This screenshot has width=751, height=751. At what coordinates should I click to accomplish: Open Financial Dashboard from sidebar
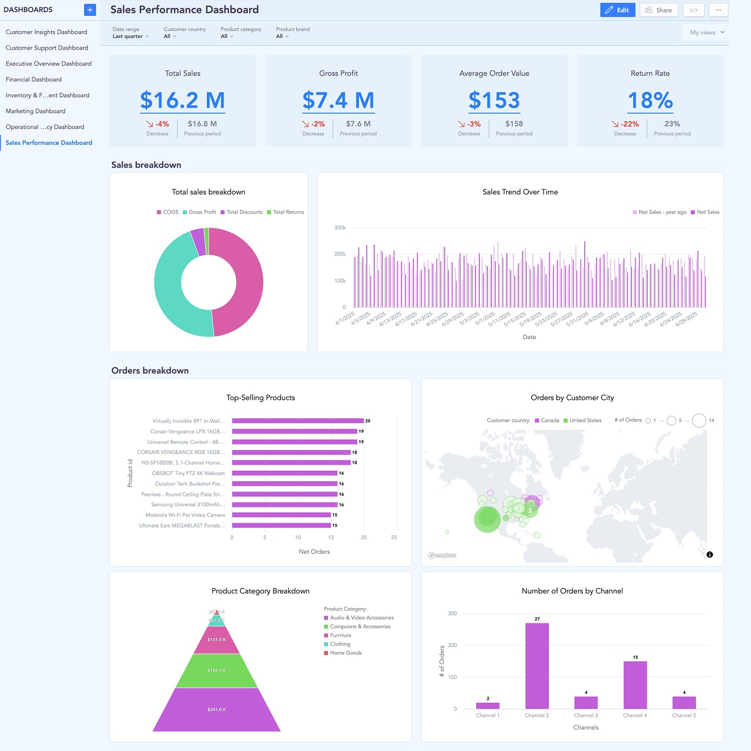pos(34,79)
